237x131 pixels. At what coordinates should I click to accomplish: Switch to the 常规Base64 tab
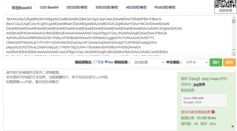(22, 8)
